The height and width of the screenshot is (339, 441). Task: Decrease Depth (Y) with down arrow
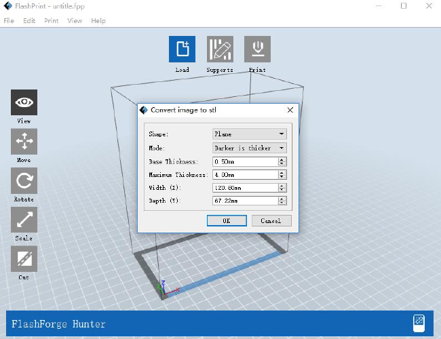(282, 203)
